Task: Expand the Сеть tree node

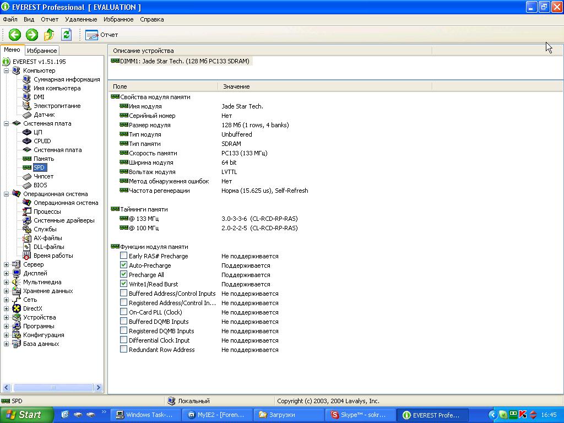Action: tap(7, 300)
